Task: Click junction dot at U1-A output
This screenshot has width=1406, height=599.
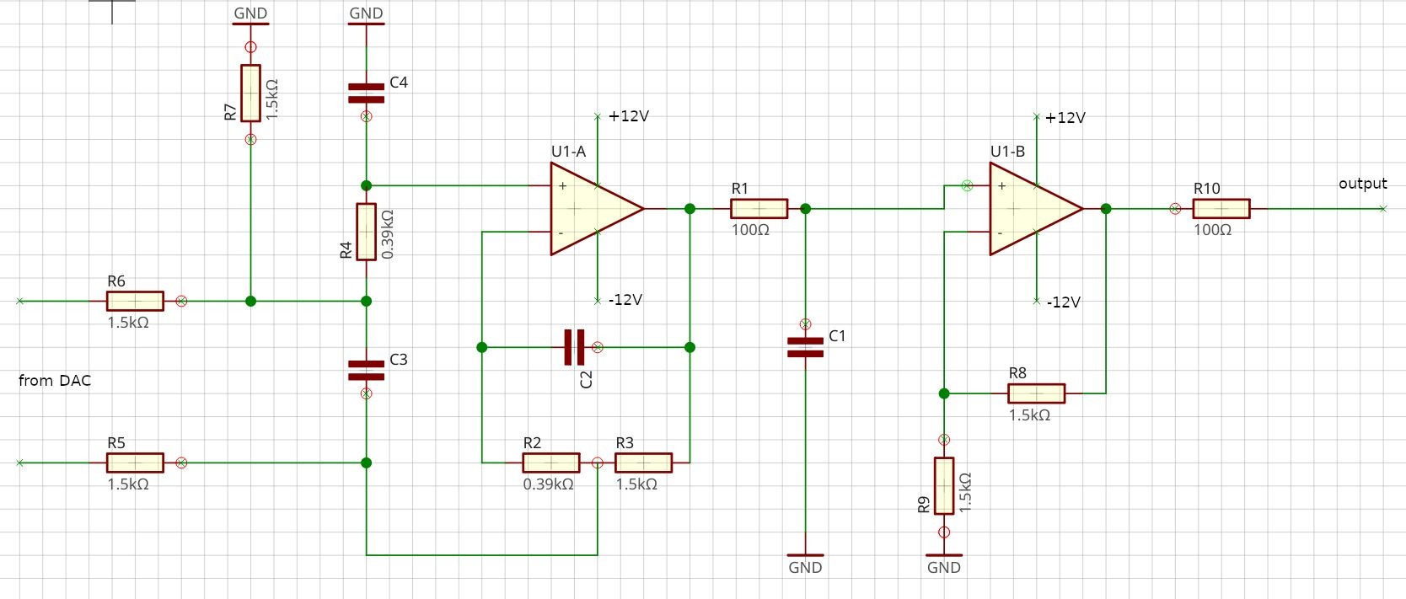Action: (690, 208)
